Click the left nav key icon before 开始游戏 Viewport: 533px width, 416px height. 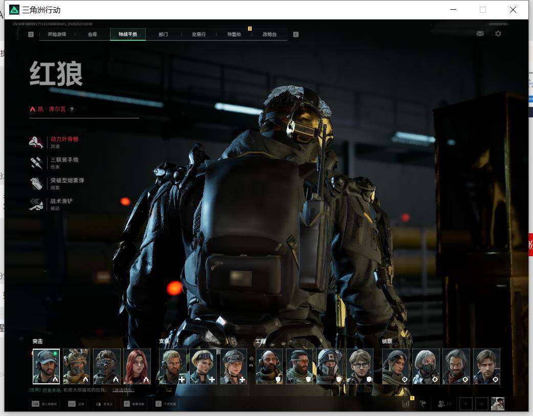31,34
